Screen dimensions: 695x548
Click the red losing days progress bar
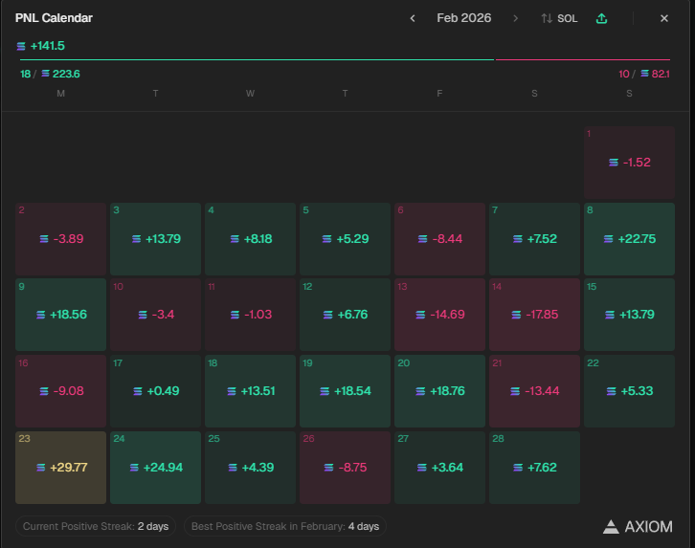(x=583, y=59)
